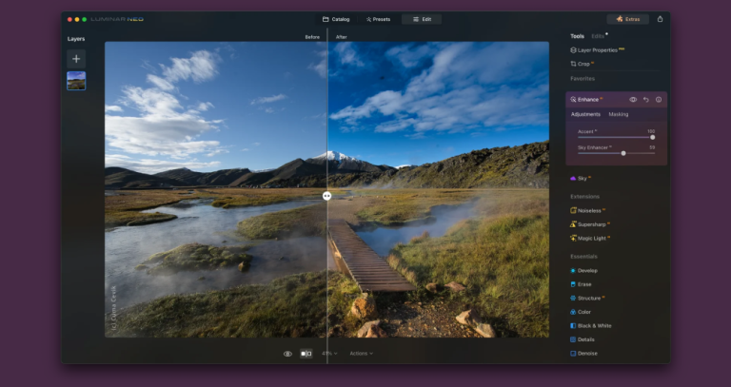Open the Extras button
Viewport: 731px width, 387px height.
[x=627, y=19]
